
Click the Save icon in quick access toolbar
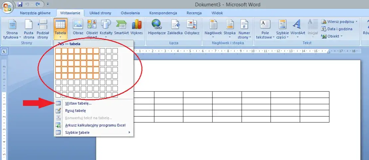coord(20,4)
